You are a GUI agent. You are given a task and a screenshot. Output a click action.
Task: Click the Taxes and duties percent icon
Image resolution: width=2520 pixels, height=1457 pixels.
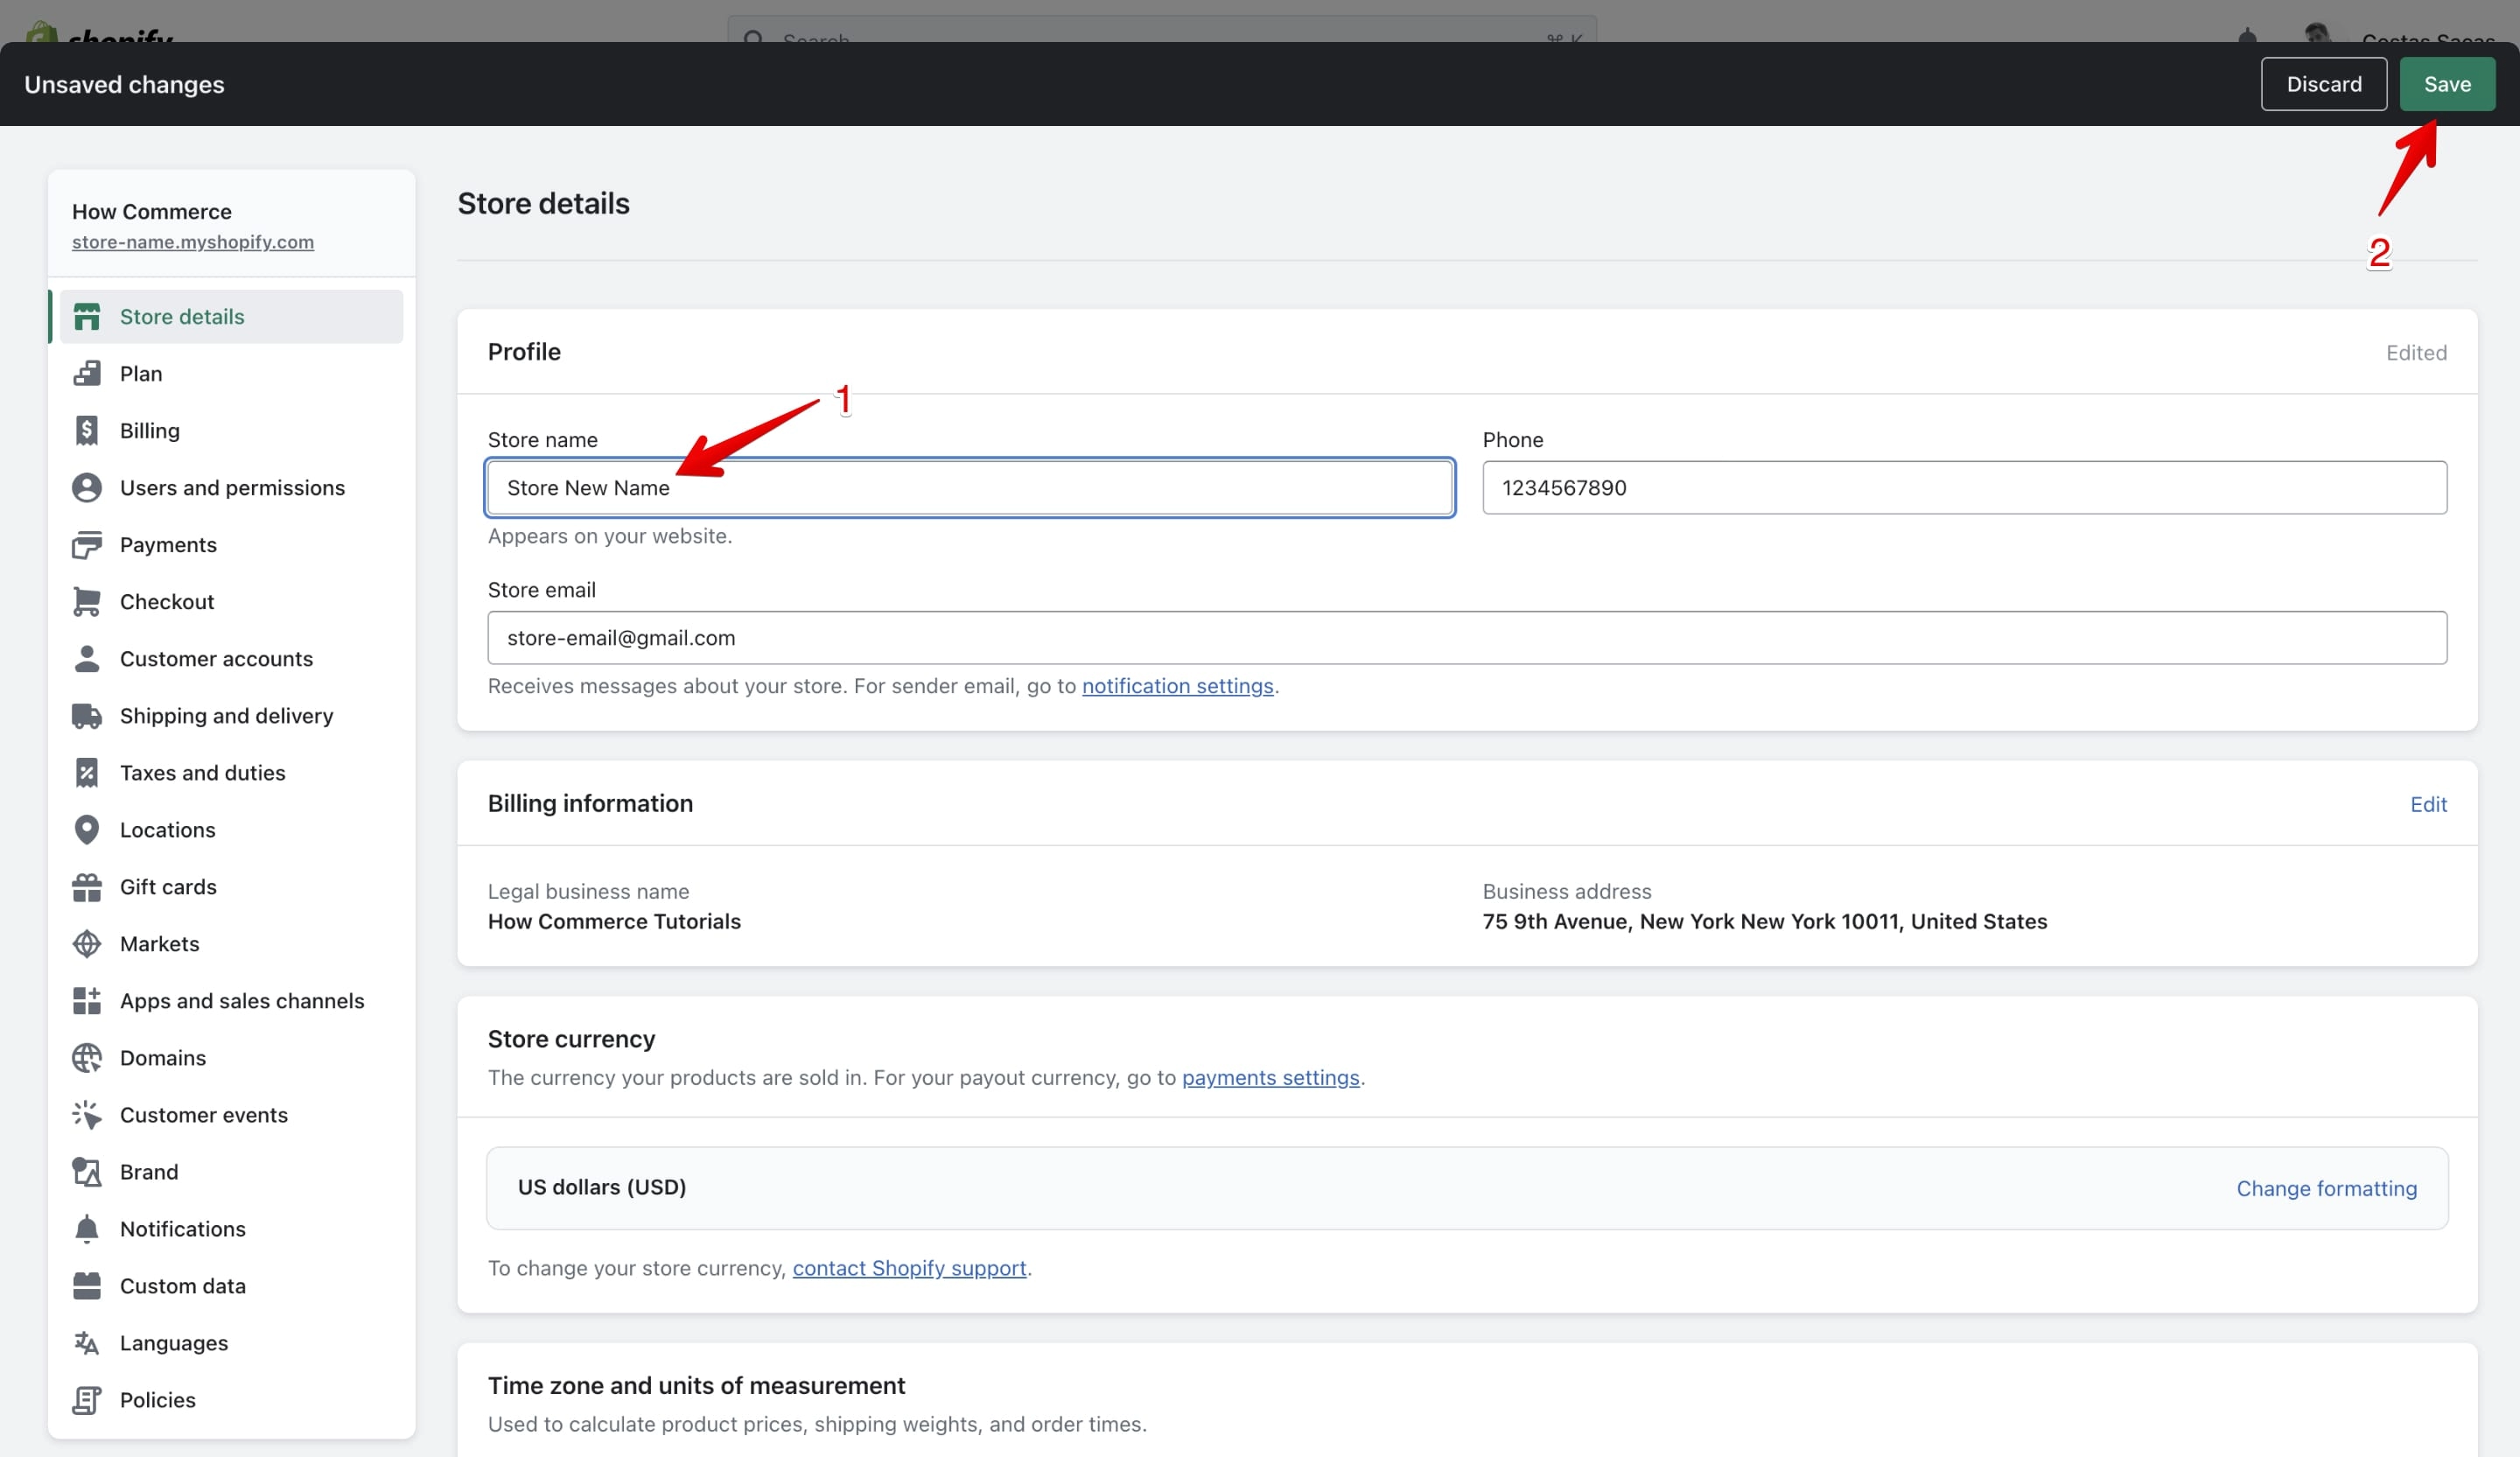click(x=87, y=773)
